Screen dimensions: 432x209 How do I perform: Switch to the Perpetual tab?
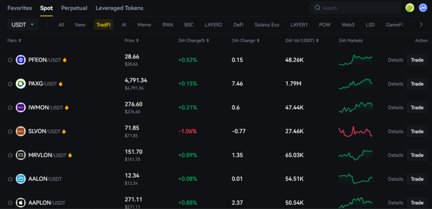[74, 8]
